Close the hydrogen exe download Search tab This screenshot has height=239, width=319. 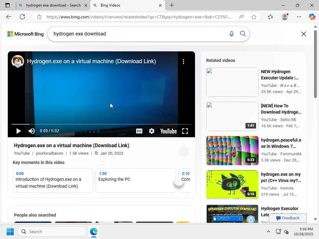pos(86,6)
